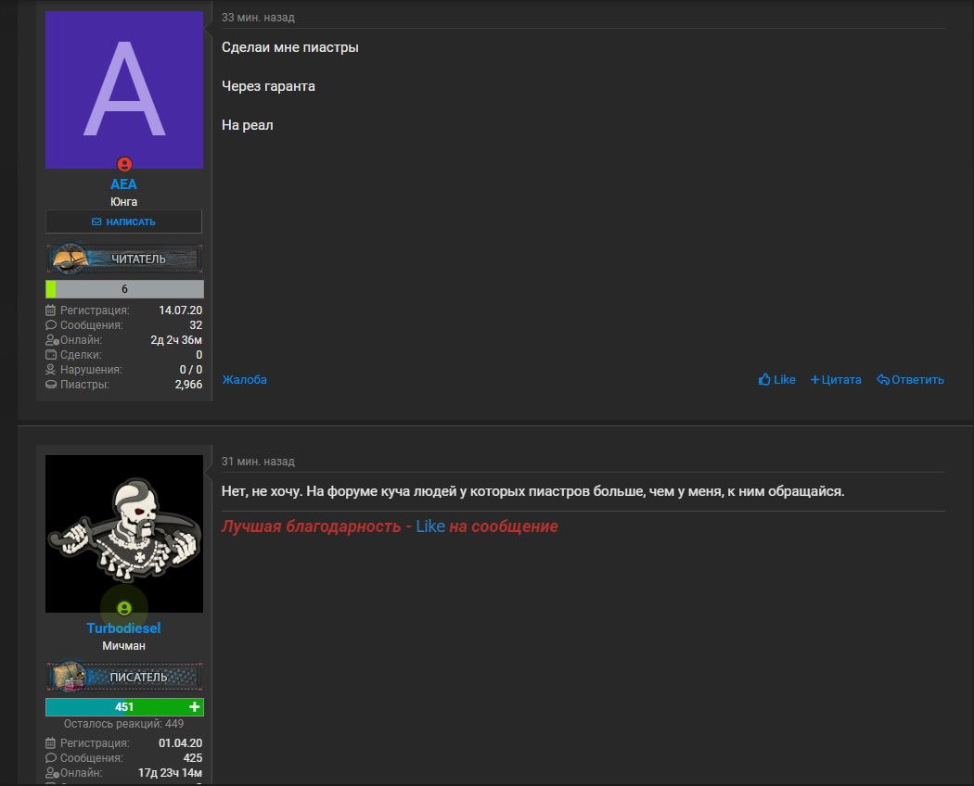Click AEA's Сделки wallet icon
The width and height of the screenshot is (974, 786).
(x=51, y=354)
